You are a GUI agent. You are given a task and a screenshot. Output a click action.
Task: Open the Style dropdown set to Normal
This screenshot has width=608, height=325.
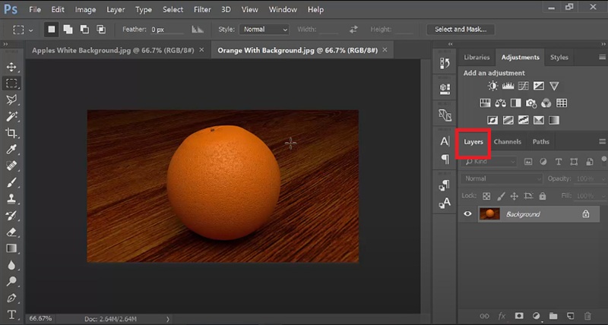pyautogui.click(x=264, y=30)
